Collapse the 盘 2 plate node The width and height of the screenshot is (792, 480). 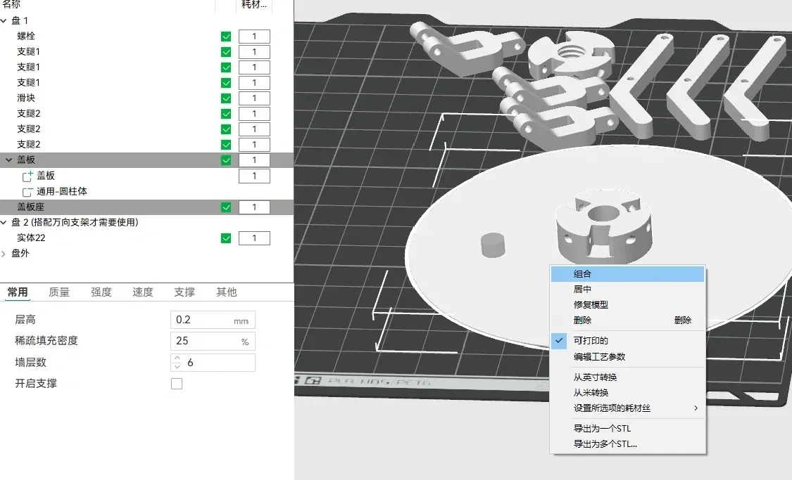pos(4,222)
